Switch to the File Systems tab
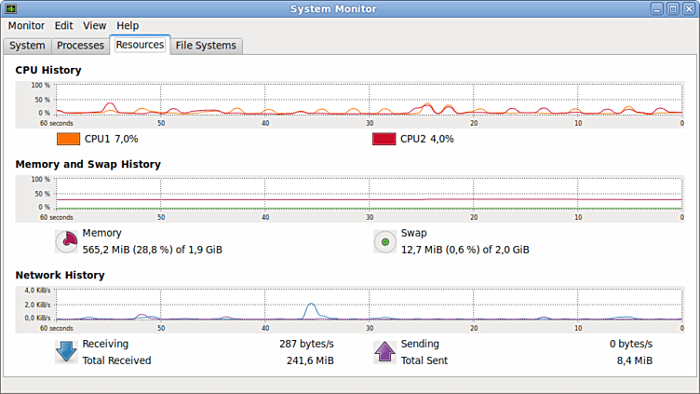This screenshot has height=394, width=700. tap(206, 46)
